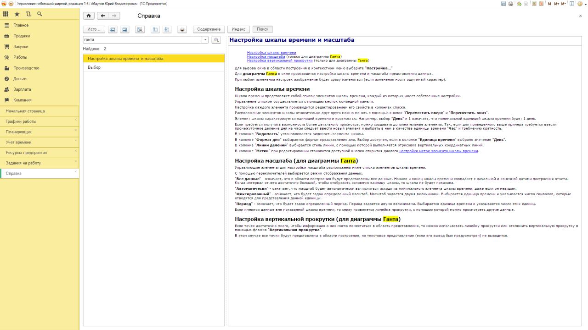Close the Справка tab in sidebar
This screenshot has height=330, width=588.
[x=76, y=172]
